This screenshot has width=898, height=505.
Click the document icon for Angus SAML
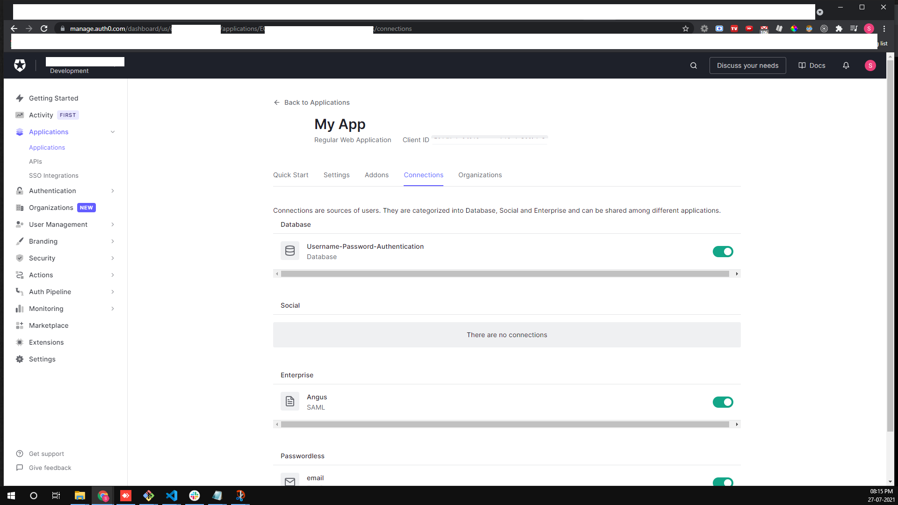(x=290, y=401)
